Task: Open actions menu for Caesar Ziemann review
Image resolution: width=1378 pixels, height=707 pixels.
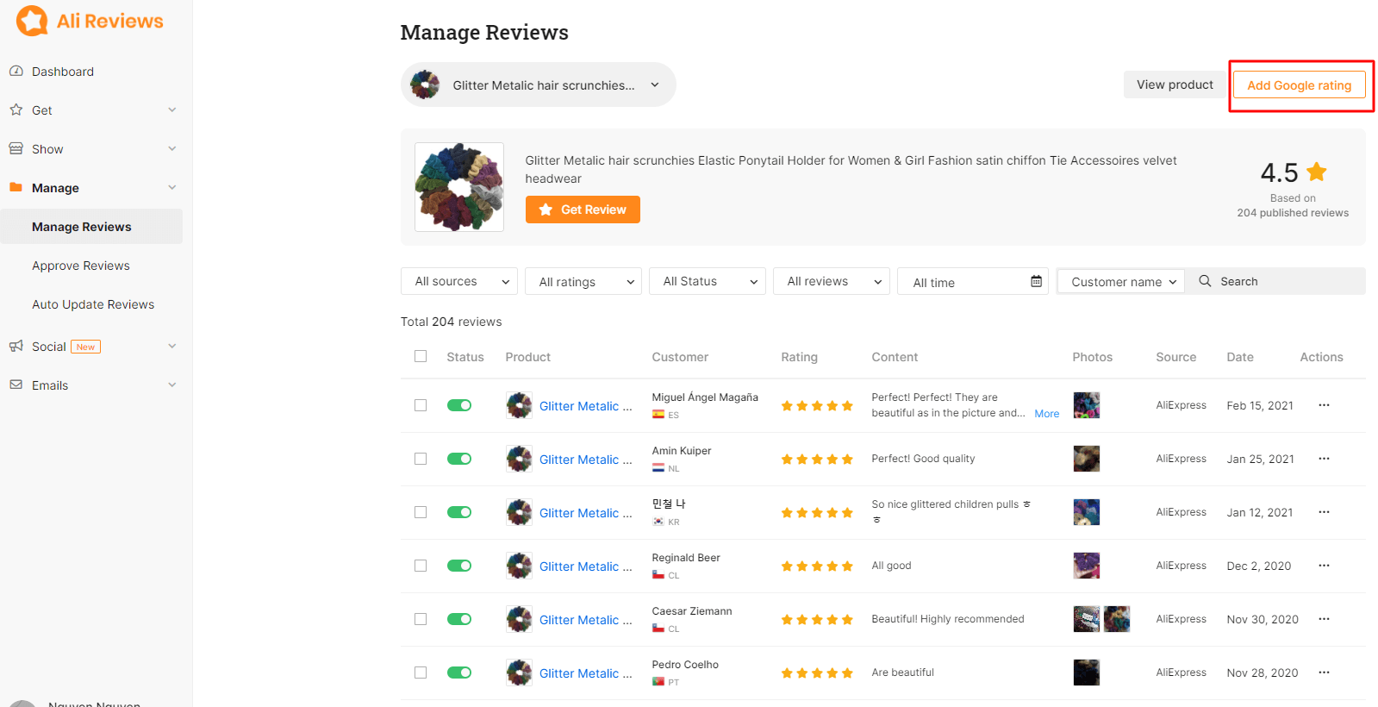Action: click(x=1324, y=619)
